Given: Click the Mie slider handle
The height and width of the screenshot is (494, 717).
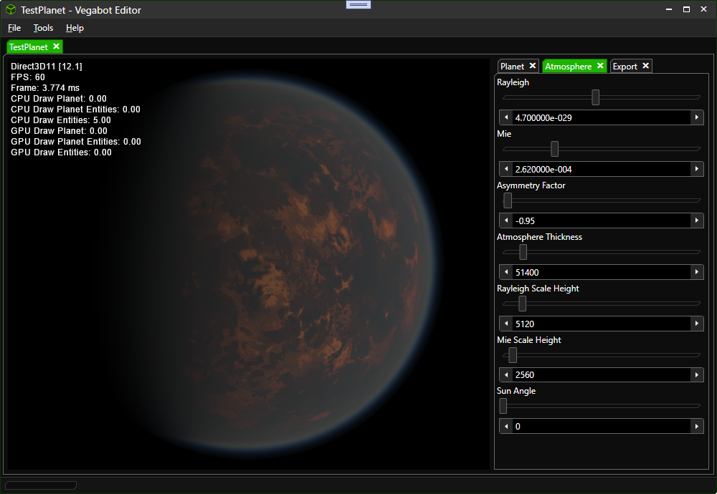Looking at the screenshot, I should pos(554,149).
